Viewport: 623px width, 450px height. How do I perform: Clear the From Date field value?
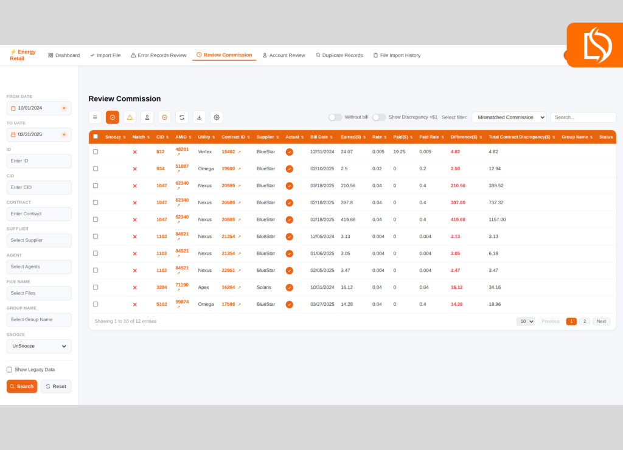[x=64, y=108]
